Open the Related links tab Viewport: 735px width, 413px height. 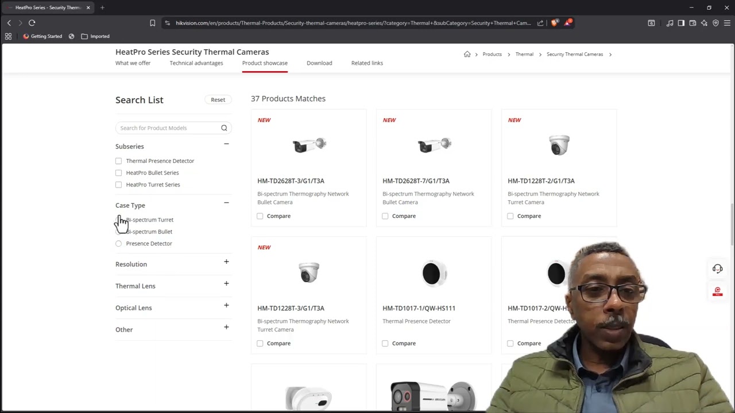click(x=367, y=63)
